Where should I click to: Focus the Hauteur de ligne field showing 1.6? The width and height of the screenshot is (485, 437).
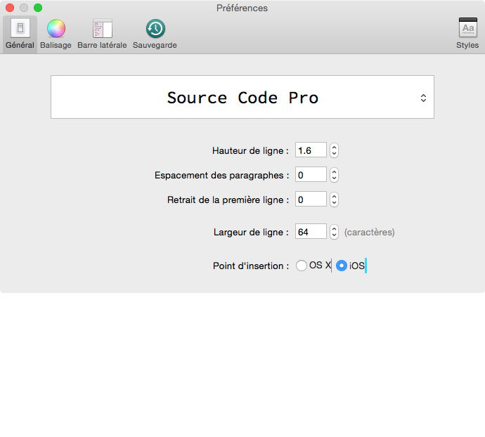click(x=311, y=150)
